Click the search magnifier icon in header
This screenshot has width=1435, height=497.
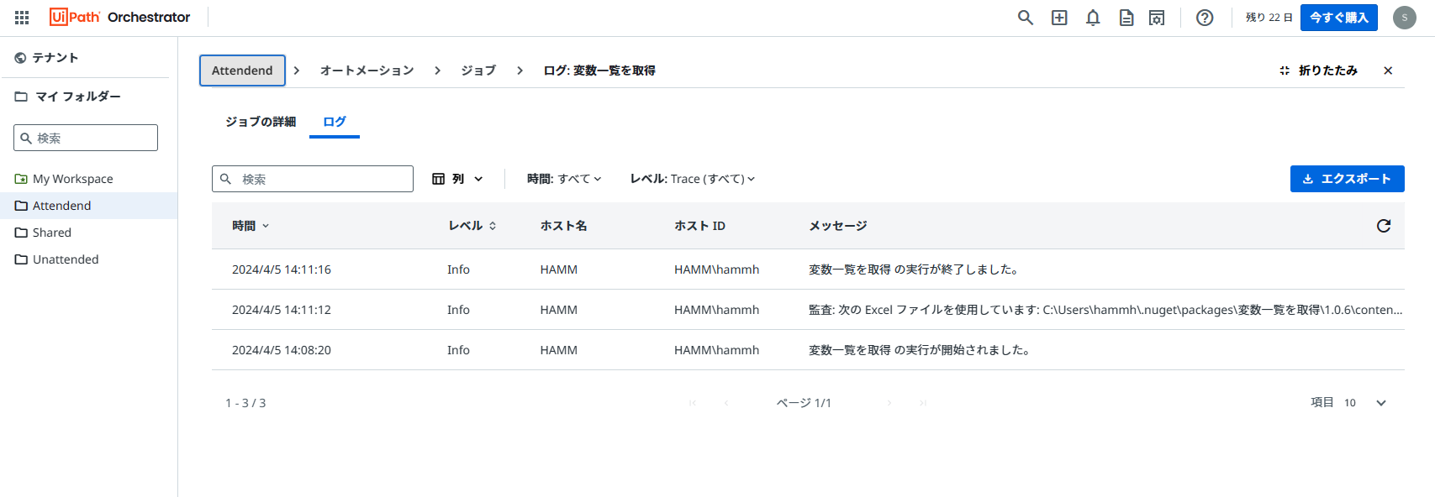coord(1025,18)
